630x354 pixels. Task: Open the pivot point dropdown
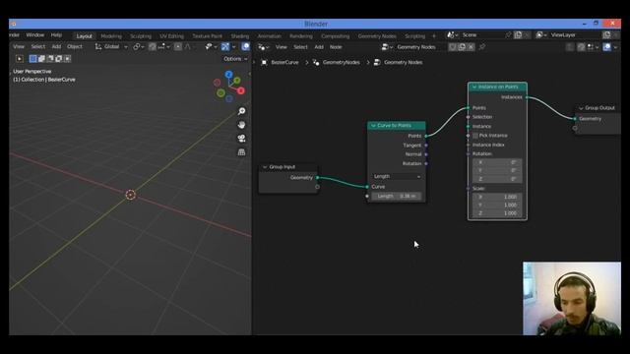pos(138,47)
